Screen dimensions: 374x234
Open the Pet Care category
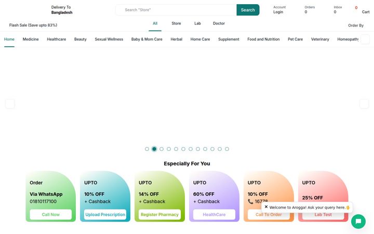pyautogui.click(x=295, y=39)
